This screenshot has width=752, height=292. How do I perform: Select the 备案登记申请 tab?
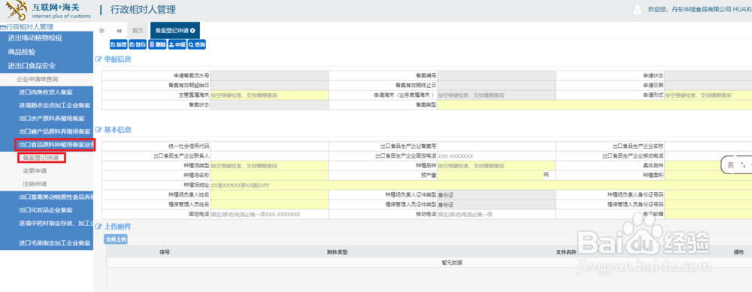[174, 30]
